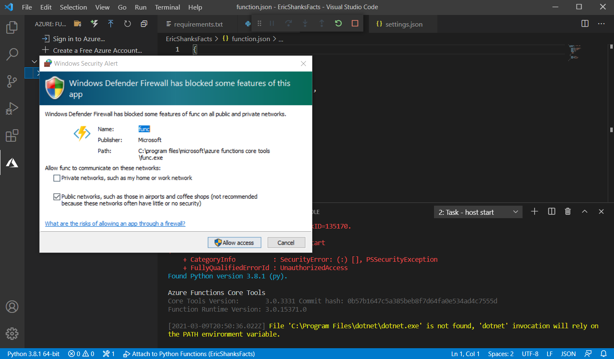This screenshot has width=614, height=359.
Task: Add a new terminal
Action: click(535, 211)
